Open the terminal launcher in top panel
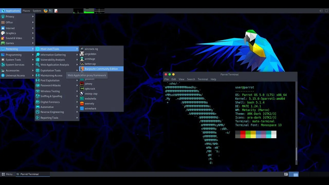 pos(51,11)
